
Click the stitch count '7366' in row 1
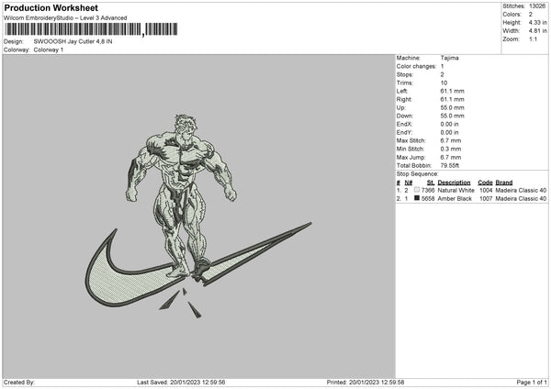(428, 190)
